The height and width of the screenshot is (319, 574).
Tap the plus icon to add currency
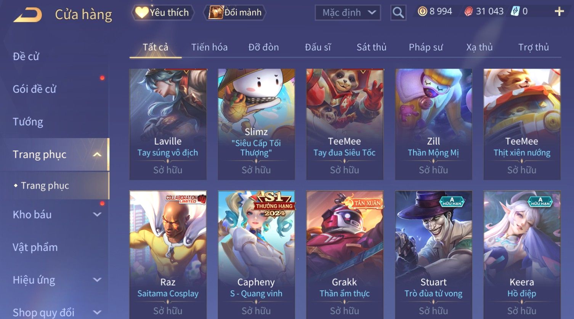click(x=559, y=11)
